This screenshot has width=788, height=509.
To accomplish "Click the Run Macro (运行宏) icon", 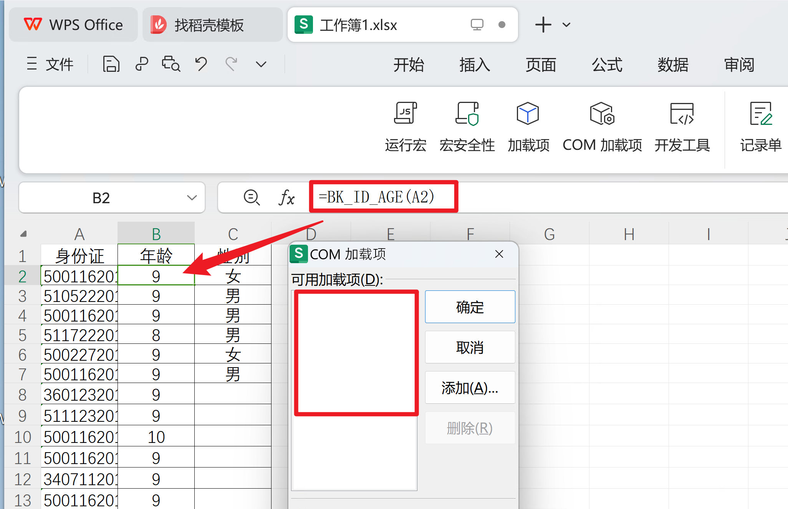I will point(406,127).
